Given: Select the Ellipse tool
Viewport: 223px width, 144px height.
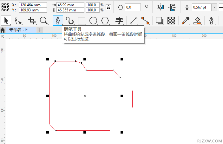Looking at the screenshot, I should pos(93,21).
